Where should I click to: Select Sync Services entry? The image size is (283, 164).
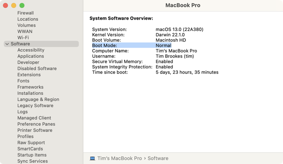pyautogui.click(x=32, y=161)
